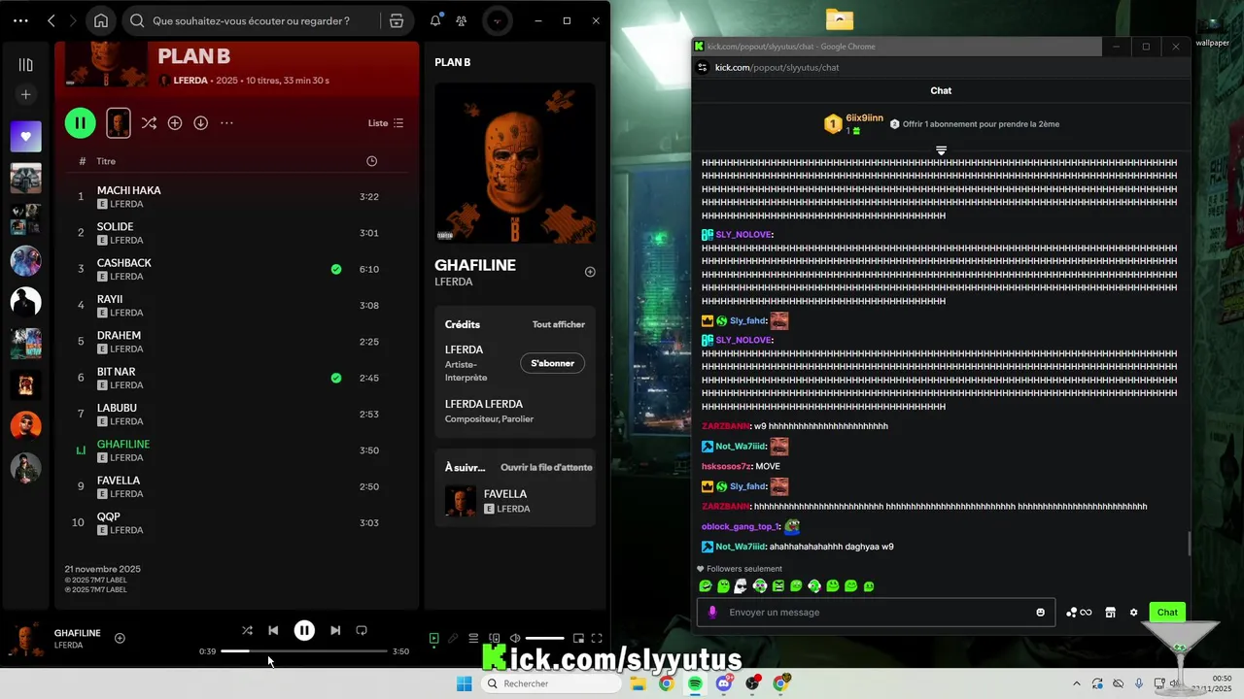
Task: Toggle shuffle for the PLAN B album
Action: (149, 123)
